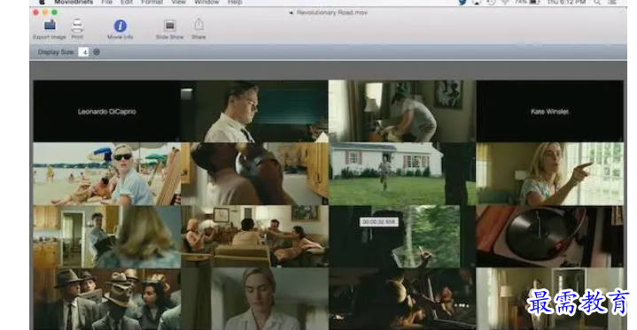The image size is (637, 330).
Task: Select the record player turntable frame
Action: click(549, 236)
